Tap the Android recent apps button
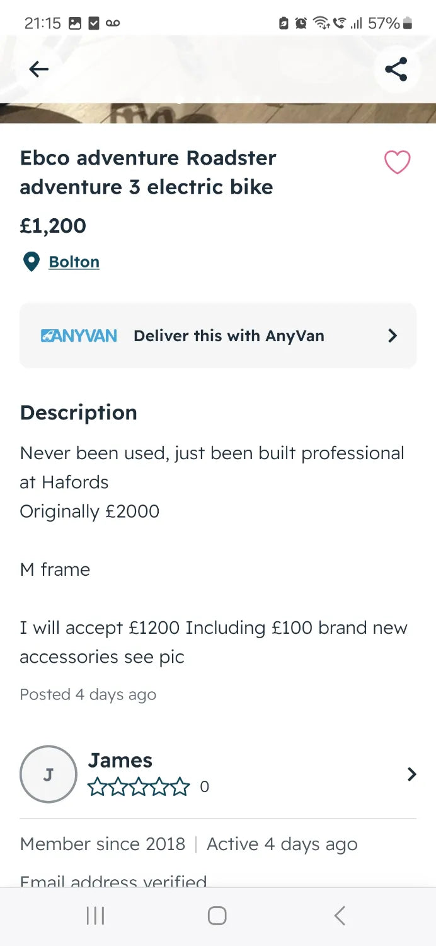Image resolution: width=436 pixels, height=946 pixels. coord(95,916)
